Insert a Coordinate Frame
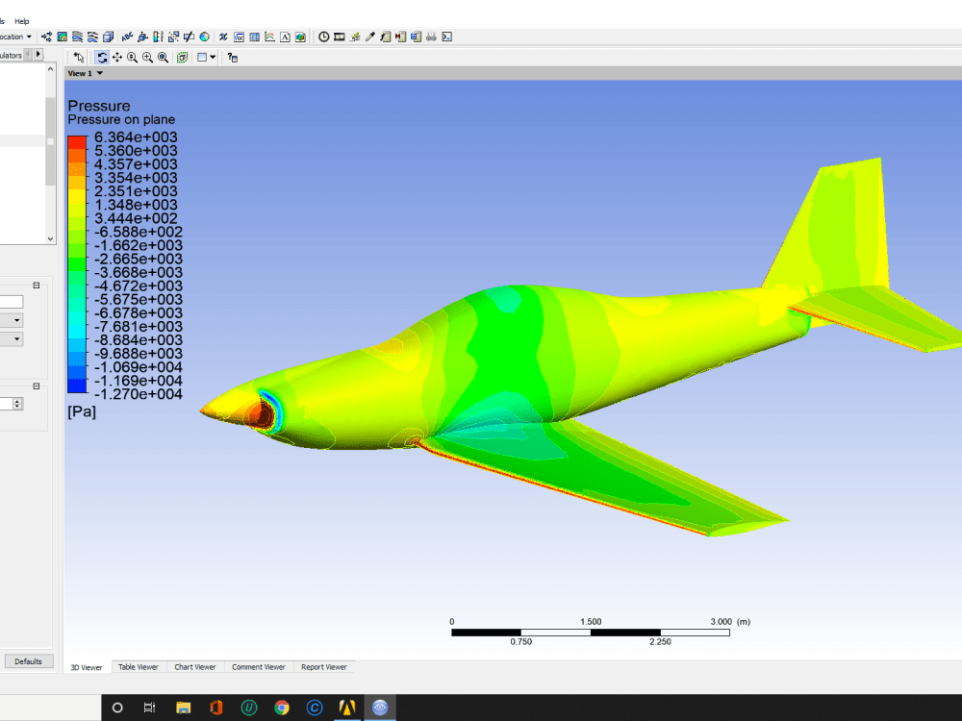The height and width of the screenshot is (721, 962). 142,37
